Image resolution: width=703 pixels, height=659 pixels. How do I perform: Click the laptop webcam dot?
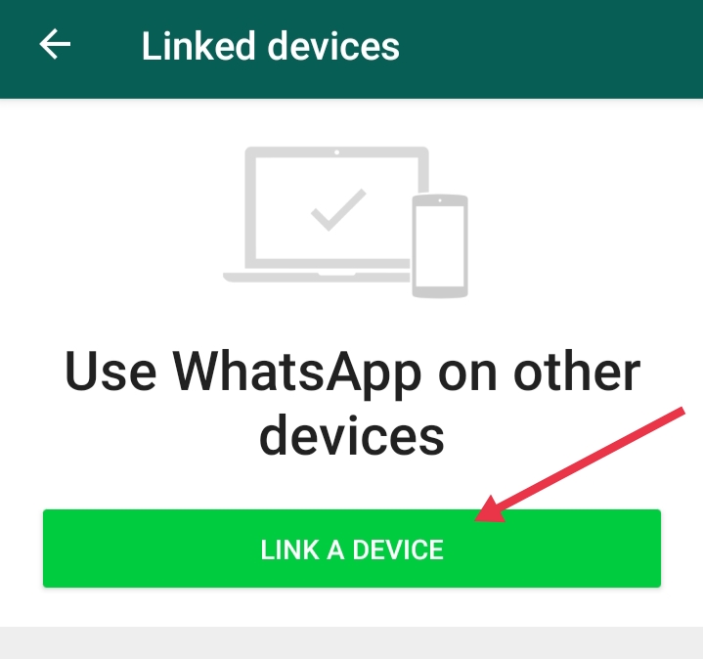pyautogui.click(x=336, y=153)
